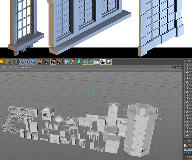Open the 文件 menu in Object Manager
The image size is (192, 161).
pos(189,61)
